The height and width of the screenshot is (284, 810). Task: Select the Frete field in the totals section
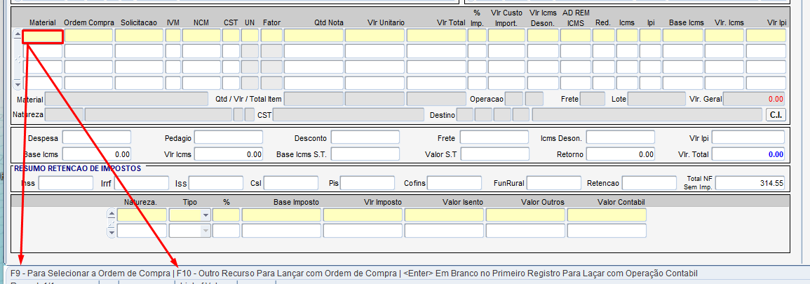tap(494, 137)
